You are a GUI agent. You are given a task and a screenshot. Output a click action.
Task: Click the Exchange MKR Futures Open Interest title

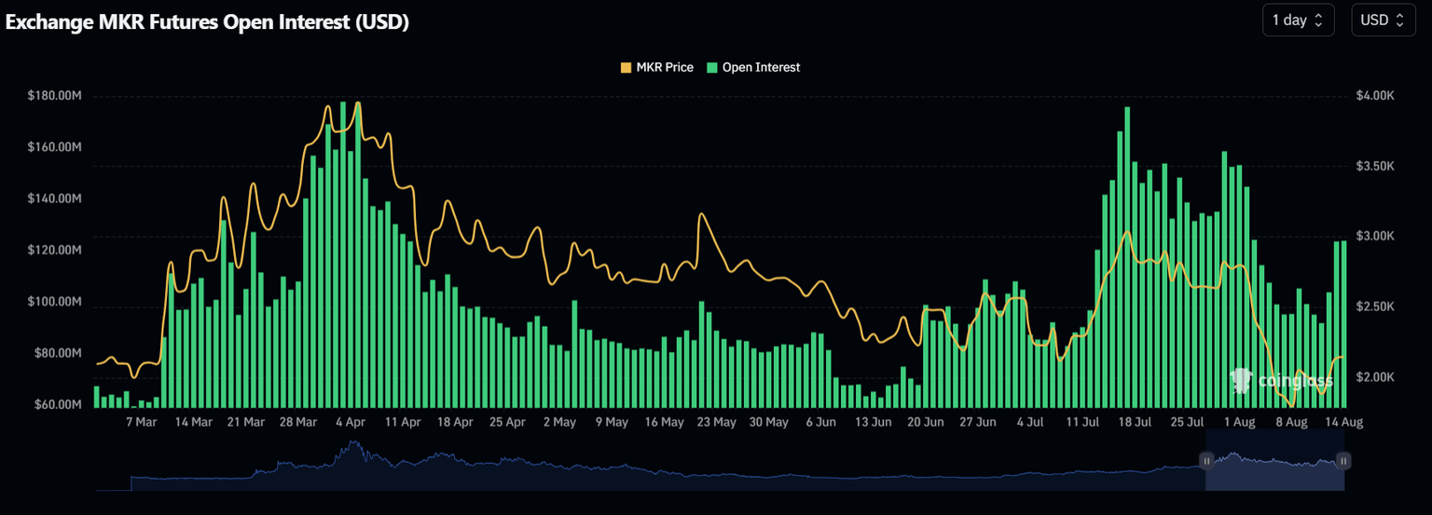(x=207, y=22)
